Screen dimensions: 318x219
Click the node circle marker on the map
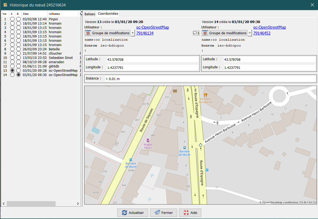tap(200, 145)
